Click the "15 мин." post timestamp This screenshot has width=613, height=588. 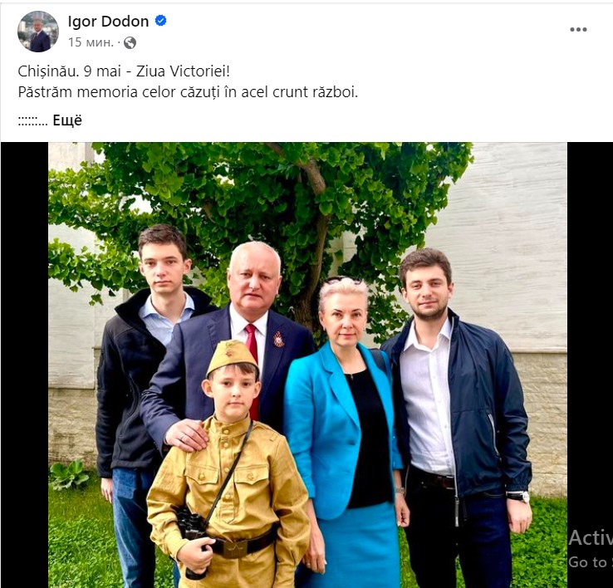pyautogui.click(x=91, y=42)
